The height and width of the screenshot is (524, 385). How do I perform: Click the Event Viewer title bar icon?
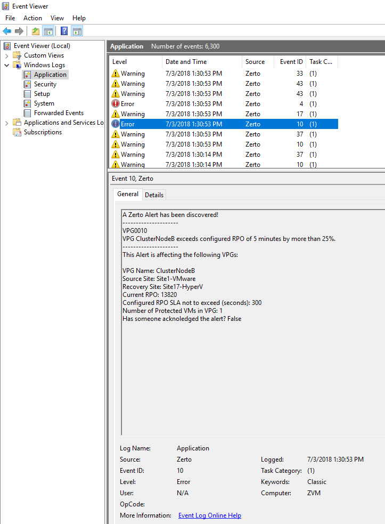coord(6,6)
